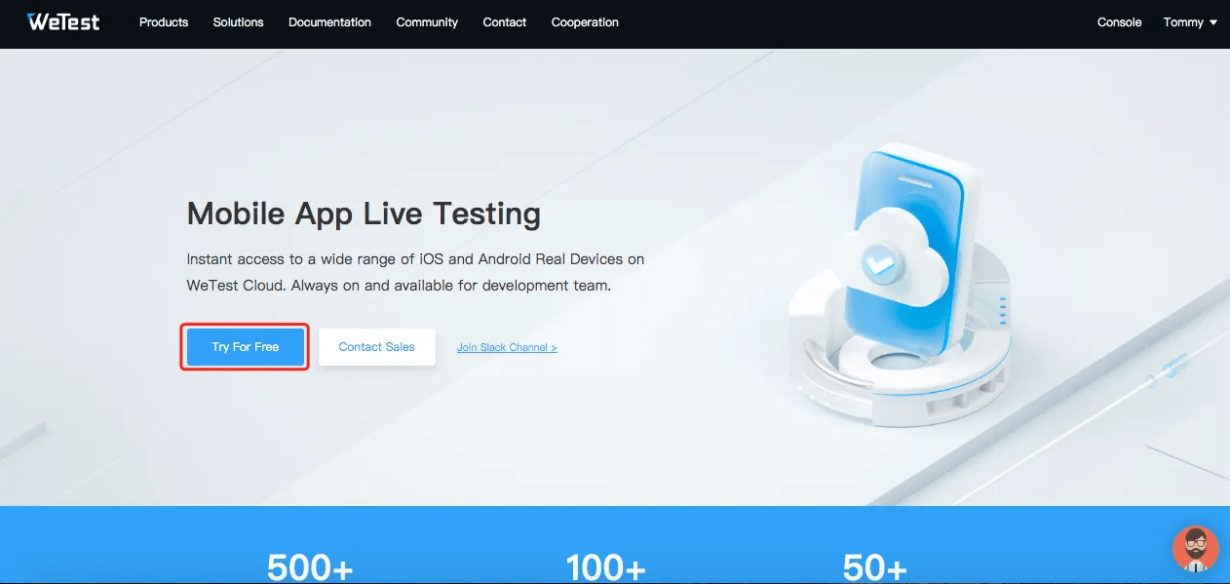
Task: Open the Products menu
Action: (x=164, y=22)
